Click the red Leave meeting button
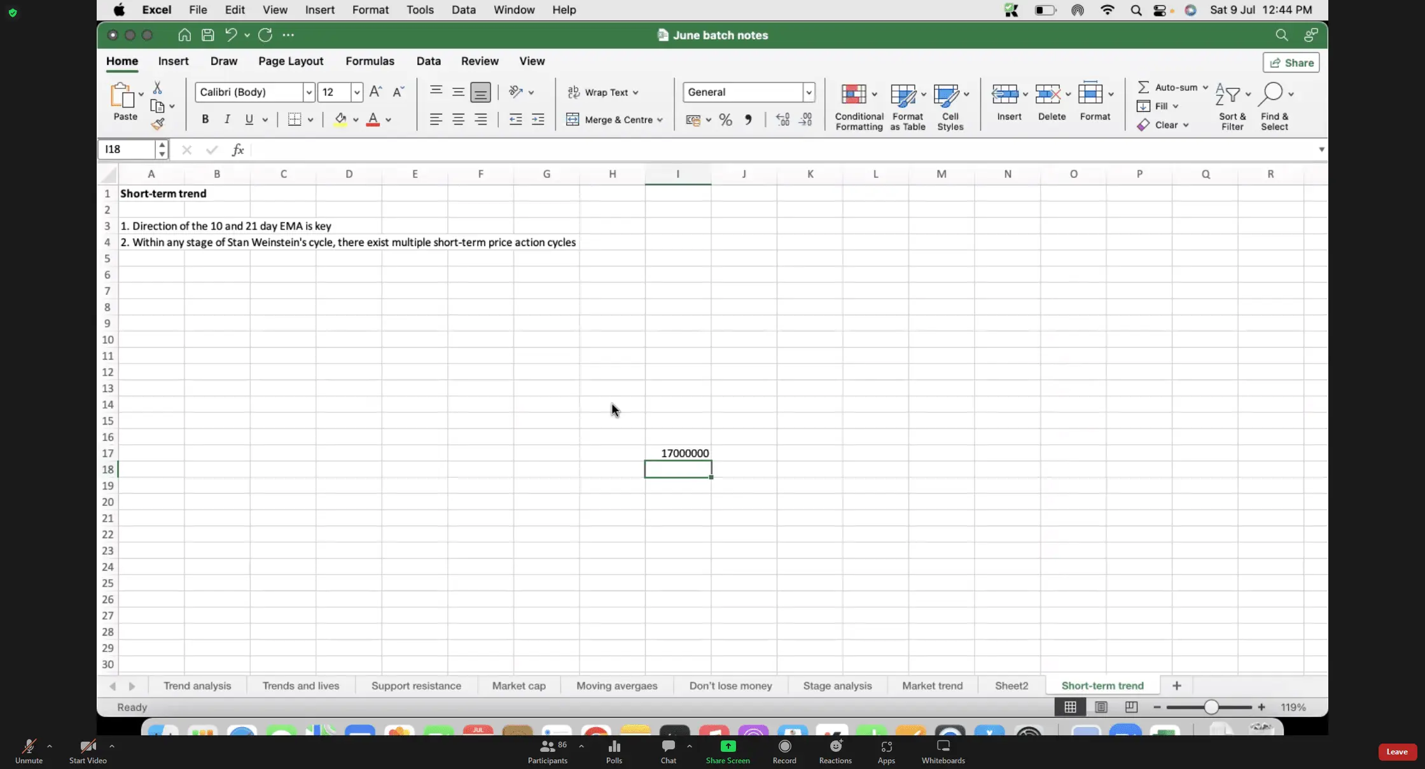 (1397, 752)
